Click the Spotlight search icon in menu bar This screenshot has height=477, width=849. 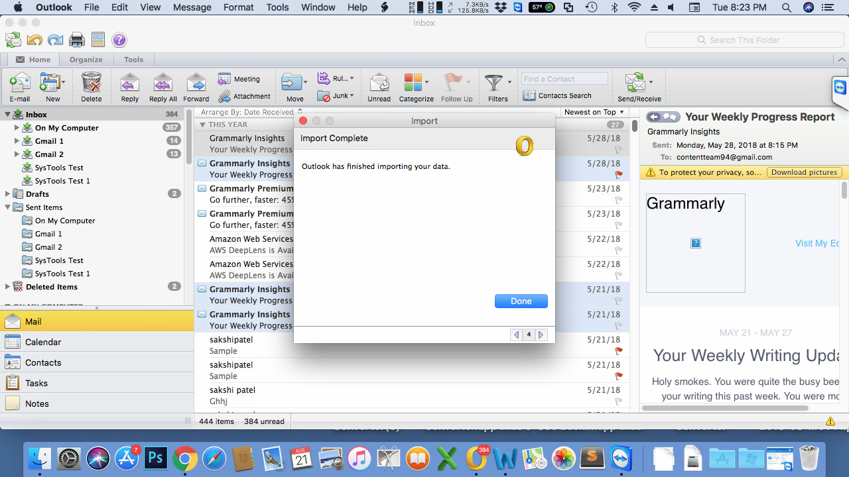(787, 7)
